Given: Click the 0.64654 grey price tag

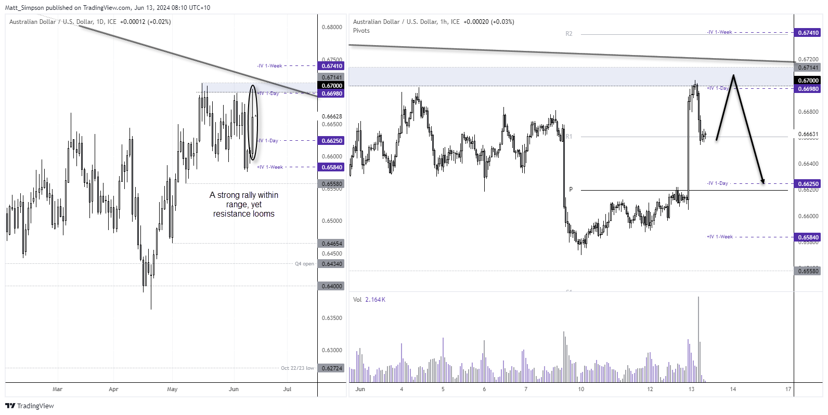Looking at the screenshot, I should click(332, 244).
